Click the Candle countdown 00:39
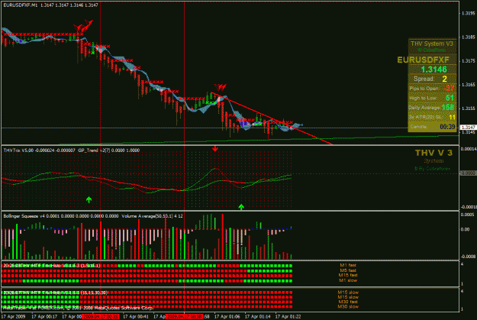The image size is (477, 320). (447, 127)
